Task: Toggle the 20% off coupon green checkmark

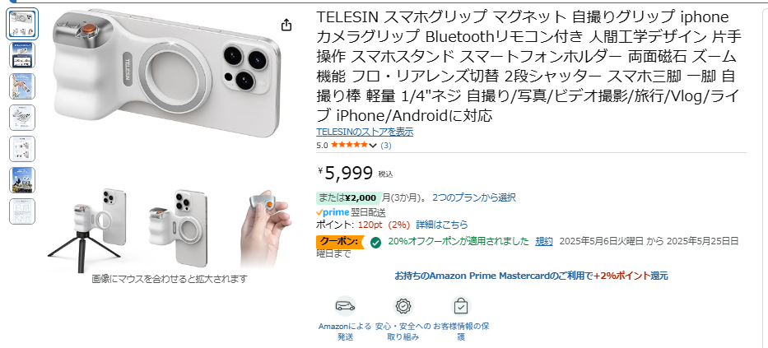Action: pos(375,242)
